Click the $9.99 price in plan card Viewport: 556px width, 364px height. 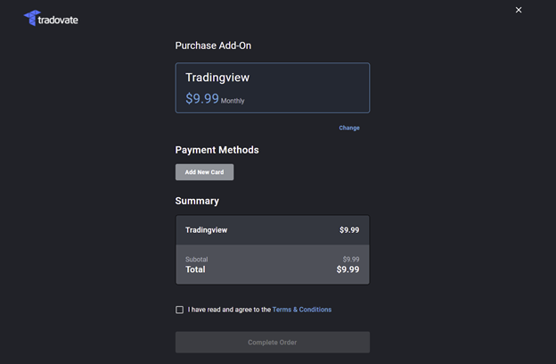coord(202,98)
